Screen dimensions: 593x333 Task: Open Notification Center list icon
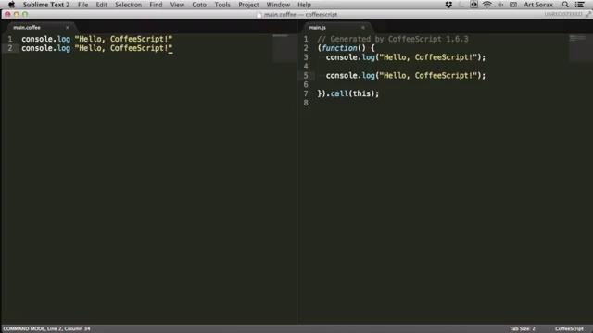click(x=580, y=5)
